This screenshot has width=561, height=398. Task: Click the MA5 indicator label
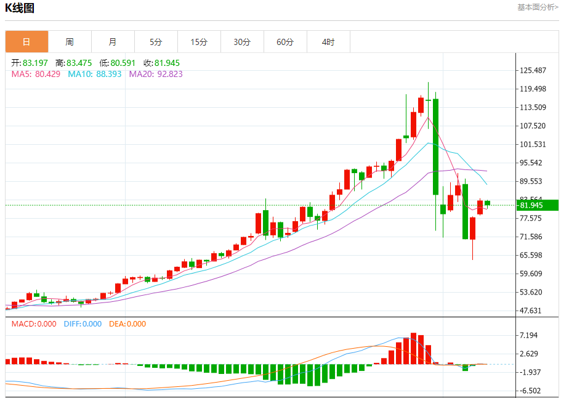click(x=36, y=74)
